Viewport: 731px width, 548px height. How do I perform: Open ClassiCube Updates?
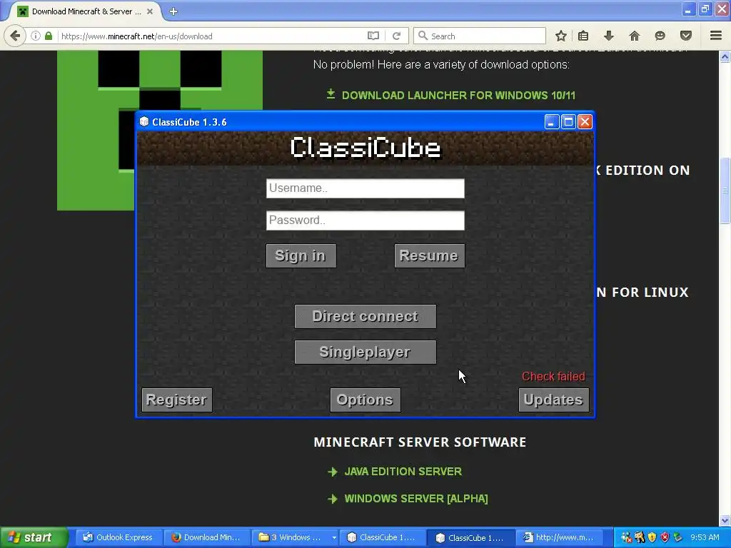pos(553,400)
